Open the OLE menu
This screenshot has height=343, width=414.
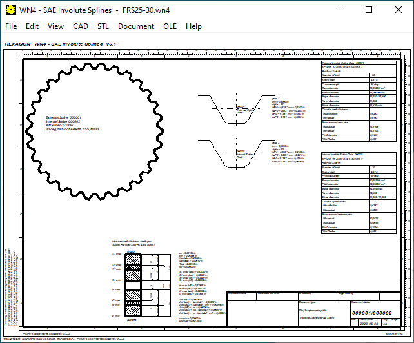(170, 26)
